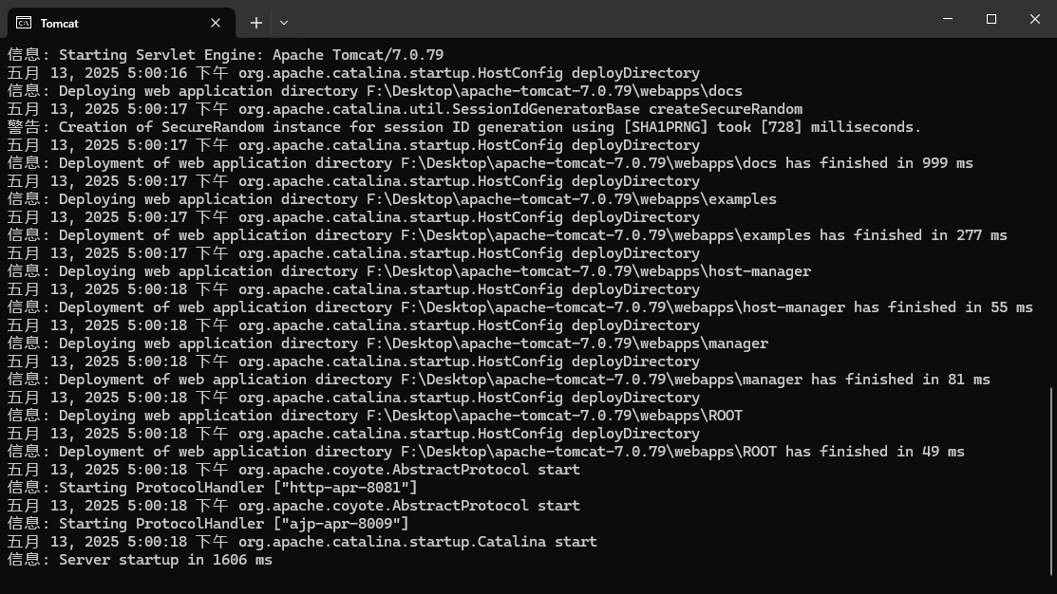Maximize the terminal window
This screenshot has width=1057, height=594.
(x=991, y=19)
